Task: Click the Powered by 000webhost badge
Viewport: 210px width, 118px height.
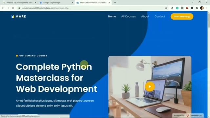Action: tap(188, 115)
